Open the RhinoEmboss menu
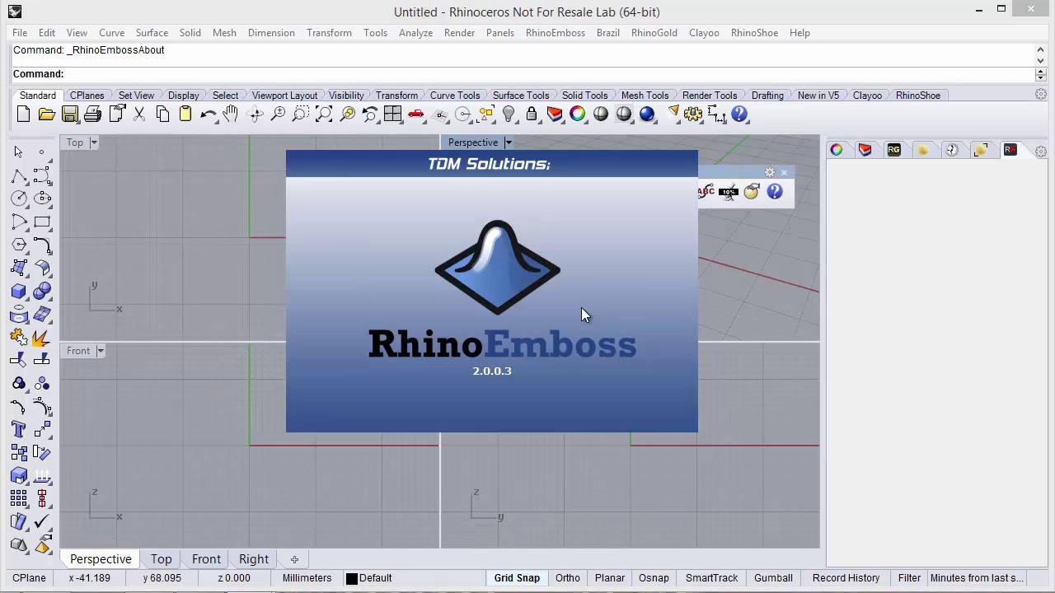The height and width of the screenshot is (593, 1055). point(556,33)
